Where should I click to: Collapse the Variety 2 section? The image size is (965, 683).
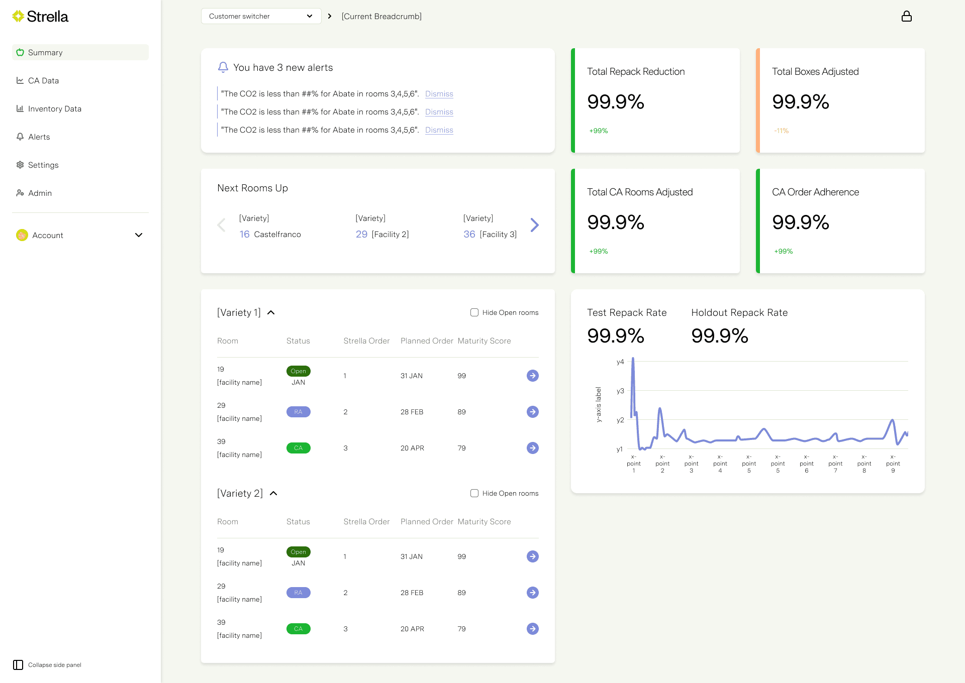(273, 493)
